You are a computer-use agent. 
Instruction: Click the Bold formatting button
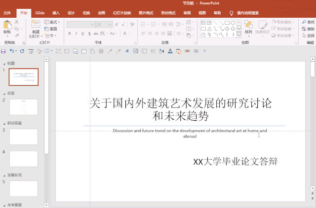click(70, 34)
